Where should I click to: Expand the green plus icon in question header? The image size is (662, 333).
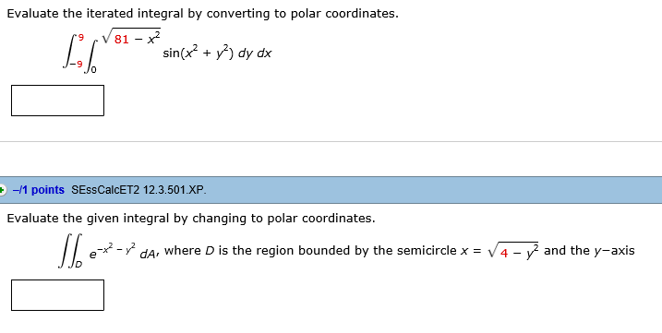click(x=2, y=190)
